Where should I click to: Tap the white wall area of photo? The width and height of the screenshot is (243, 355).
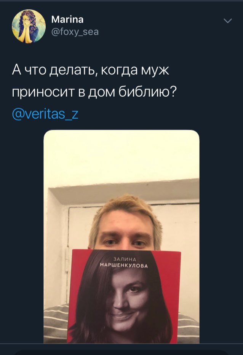(121, 156)
